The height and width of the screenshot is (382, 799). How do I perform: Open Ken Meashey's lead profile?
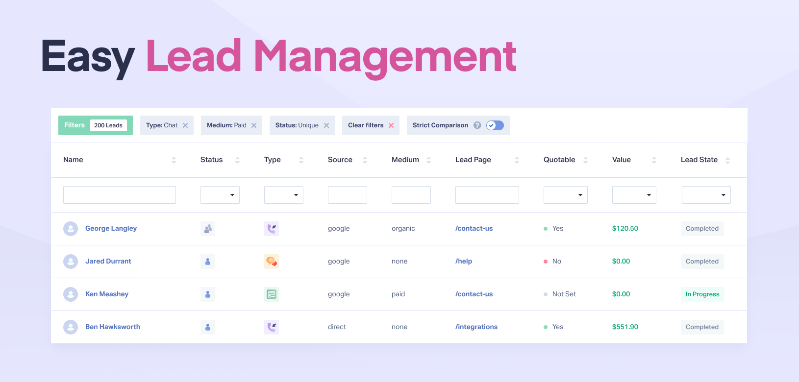[107, 294]
